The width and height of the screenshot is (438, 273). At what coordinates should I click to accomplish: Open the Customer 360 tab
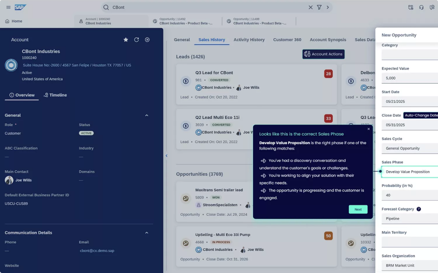pos(287,40)
